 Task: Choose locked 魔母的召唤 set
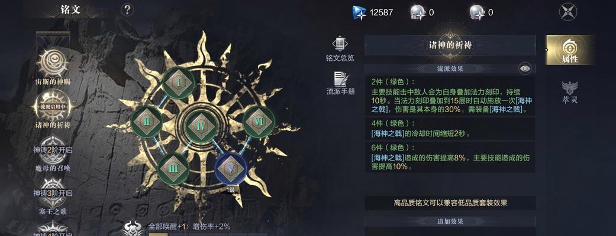(53, 153)
